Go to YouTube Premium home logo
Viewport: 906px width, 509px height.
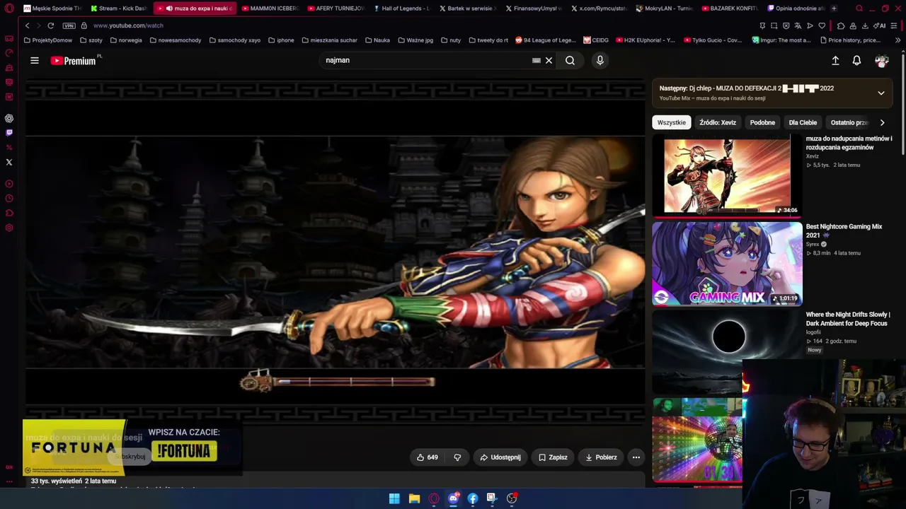(74, 61)
